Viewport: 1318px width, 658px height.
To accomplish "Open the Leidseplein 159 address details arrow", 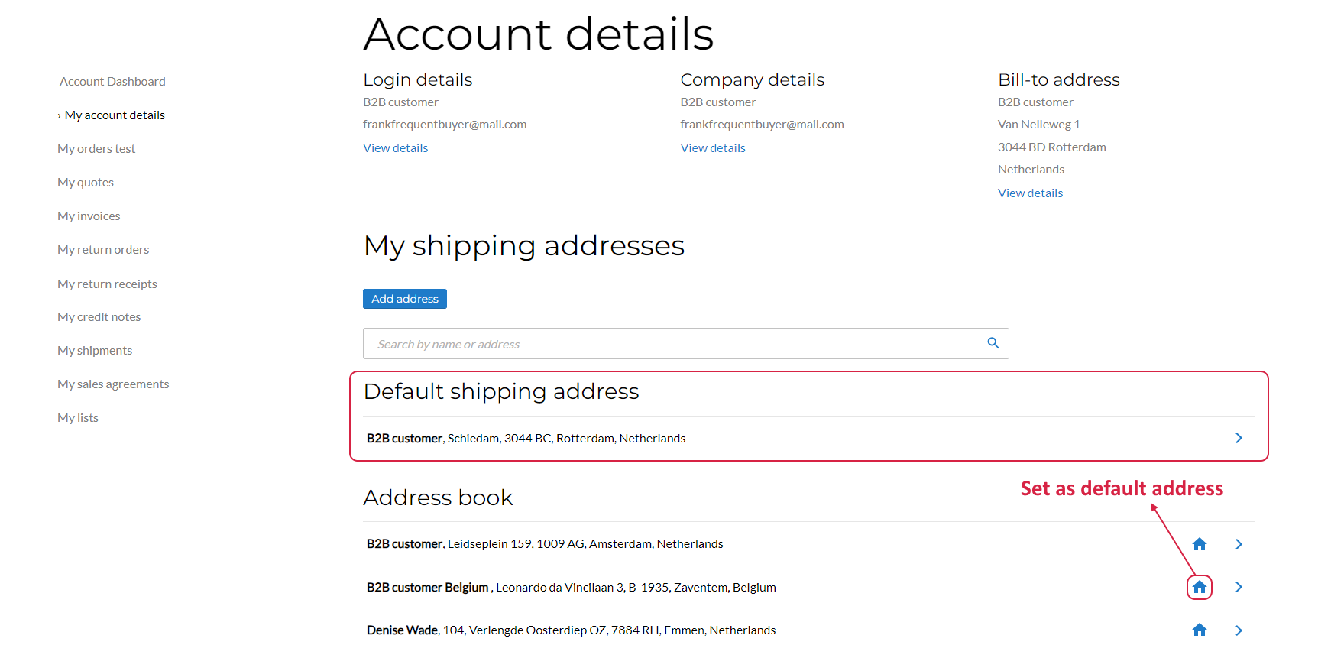I will point(1239,543).
